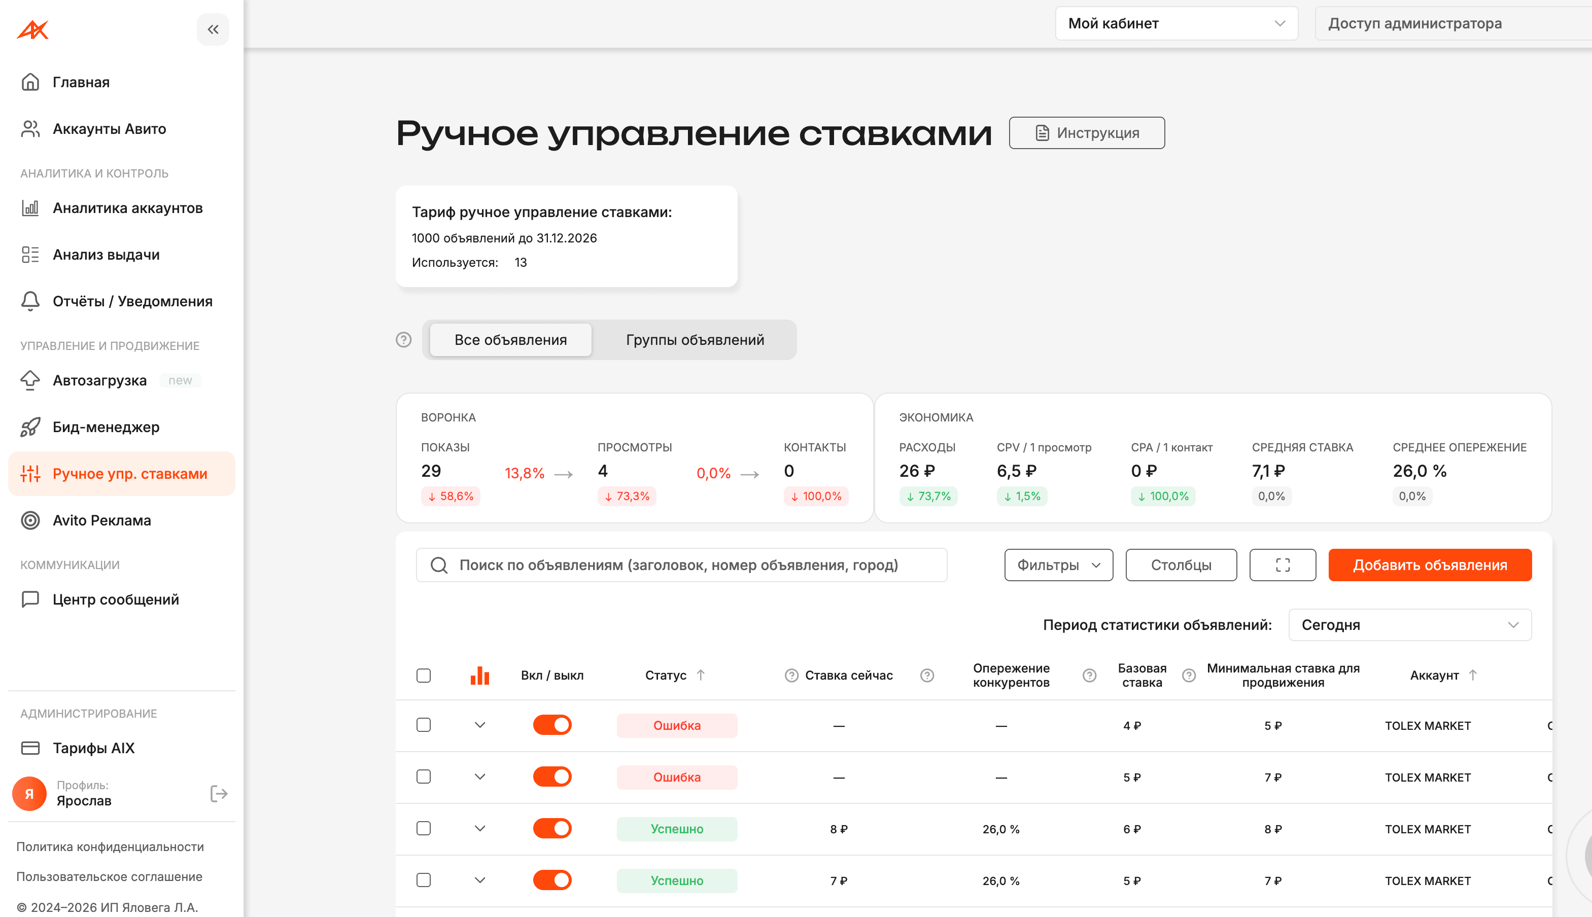1592x917 pixels.
Task: Tick checkbox of the 8 ₽ Успешно row
Action: 424,828
